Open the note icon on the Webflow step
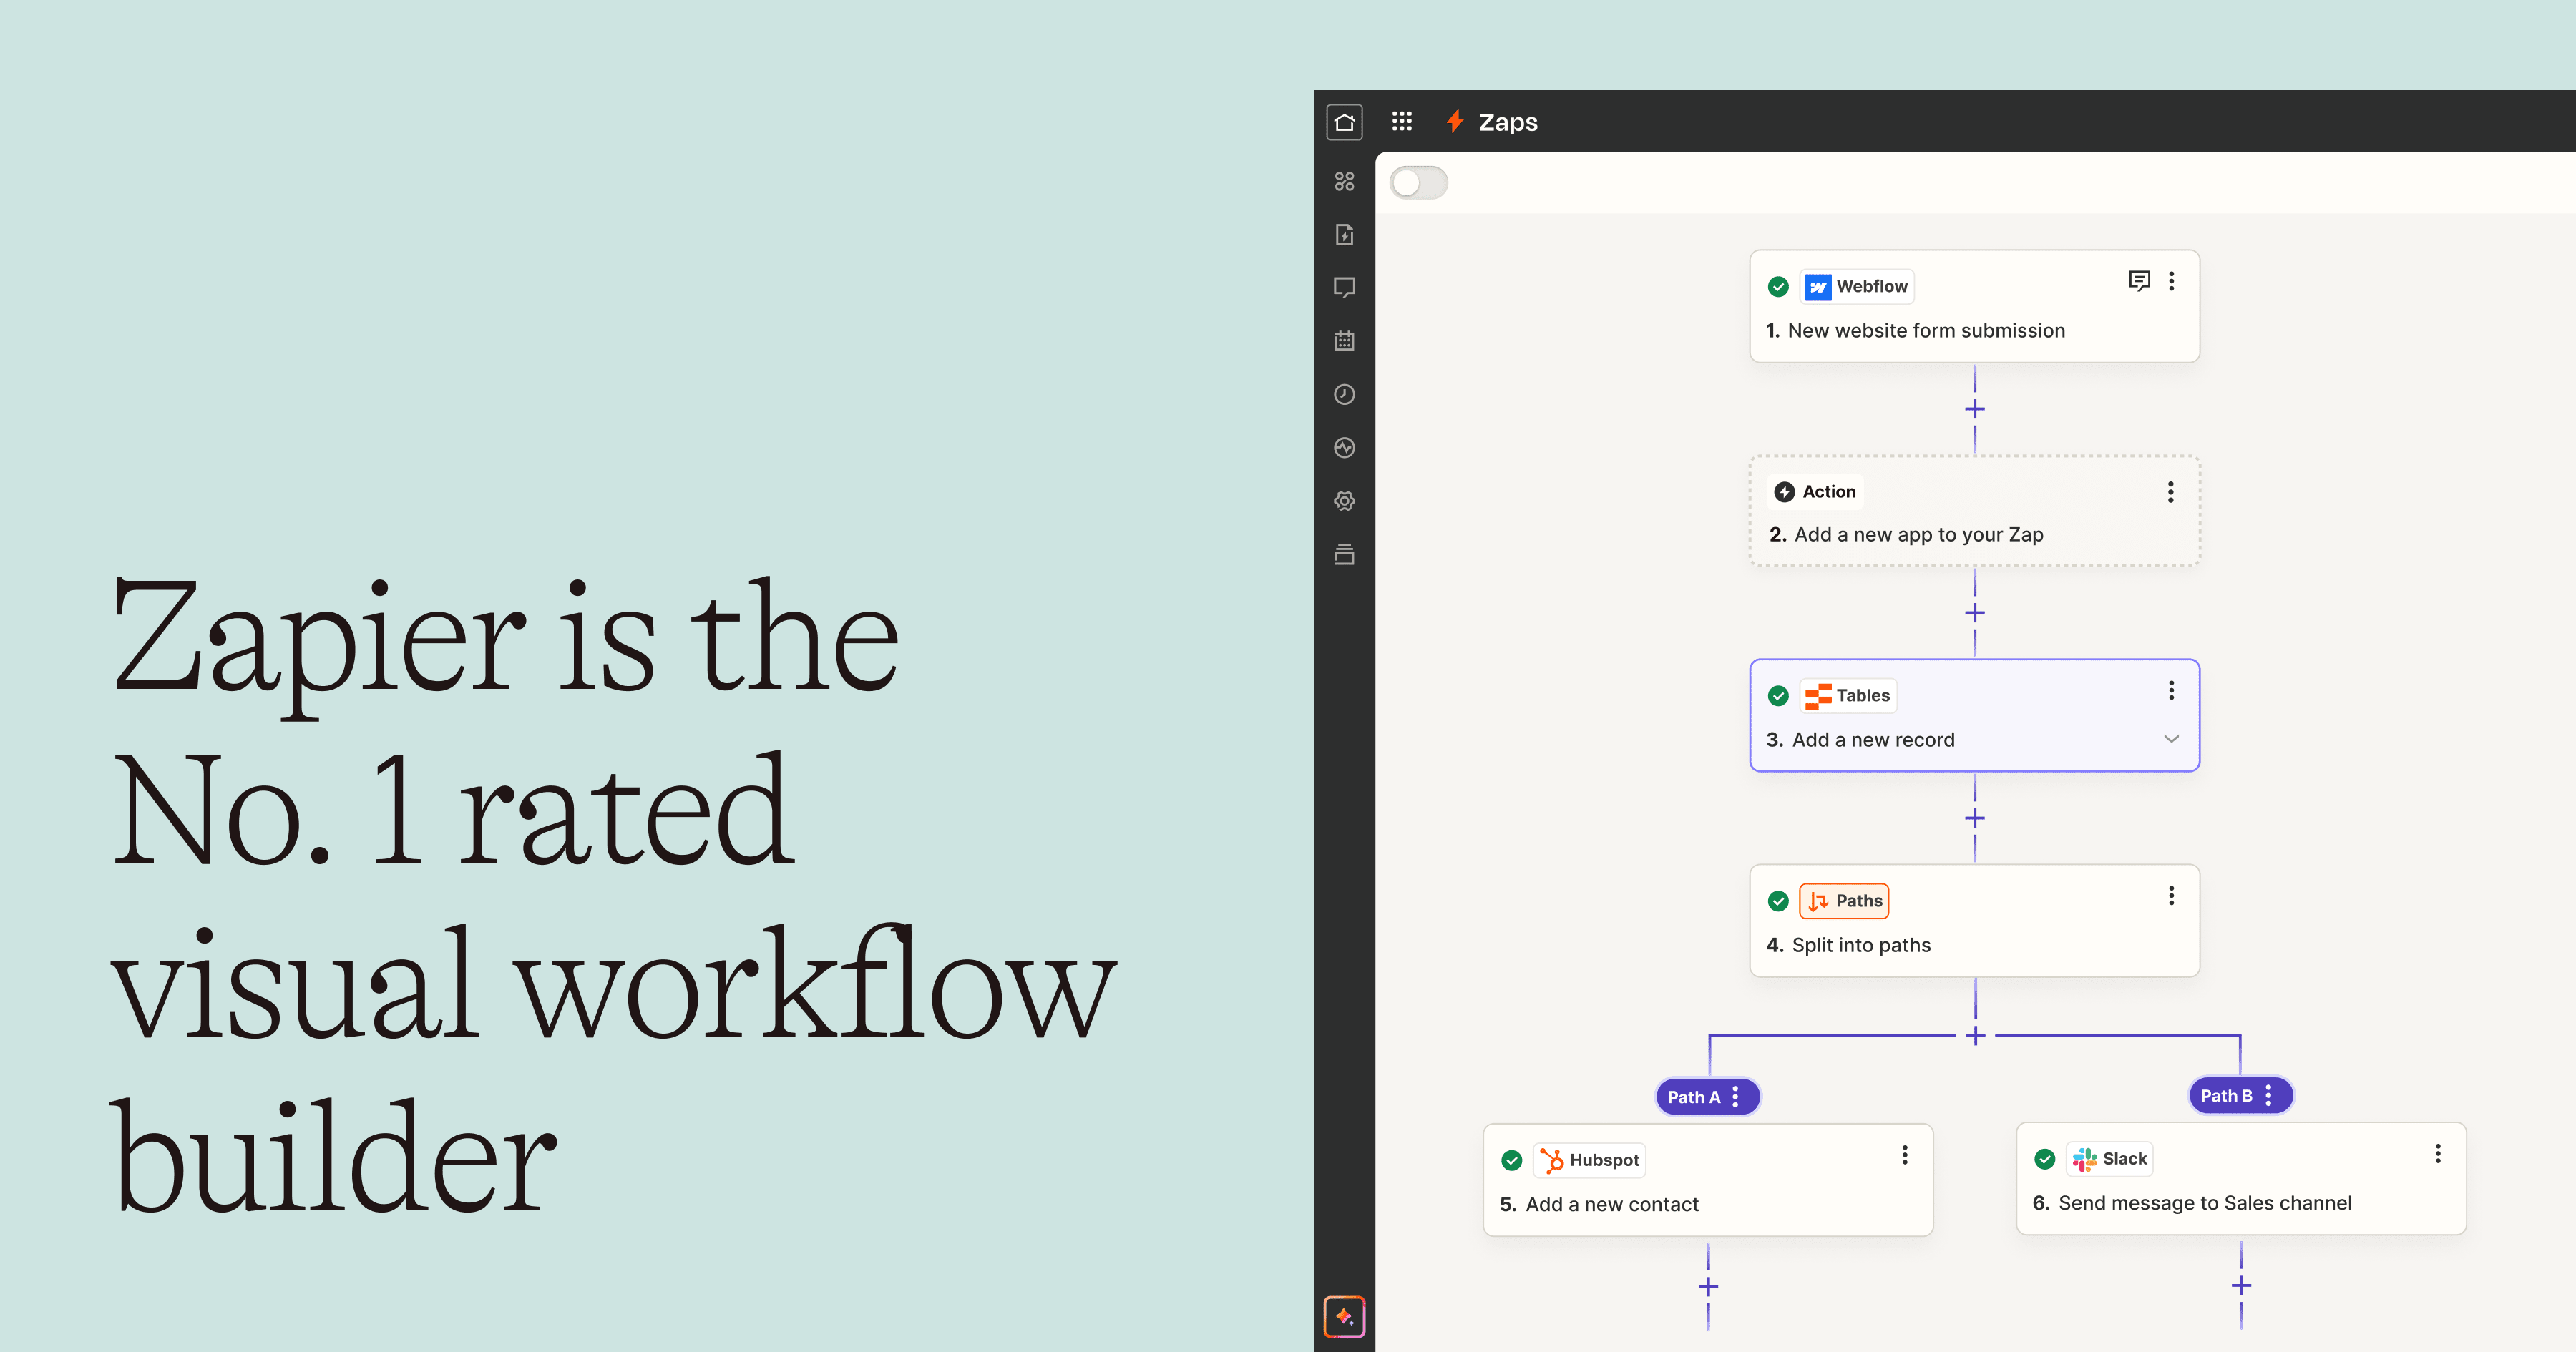Viewport: 2576px width, 1352px height. (x=2140, y=281)
